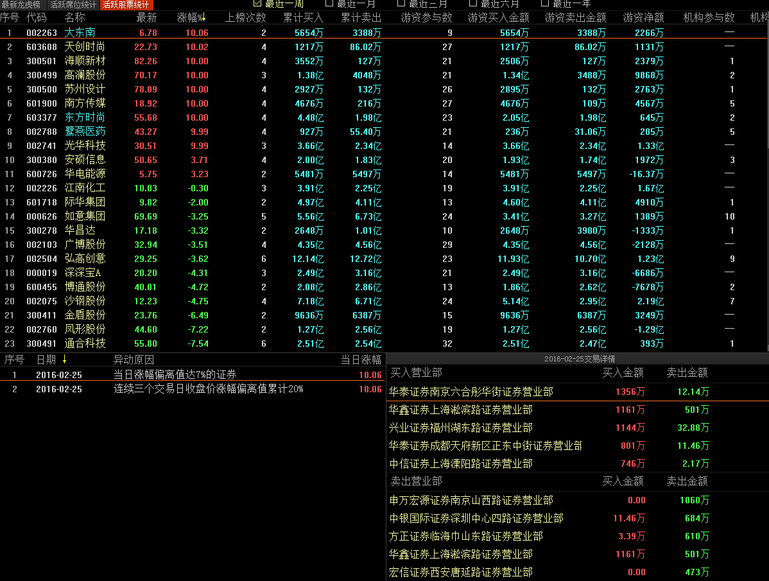This screenshot has height=581, width=769.
Task: Select stock row 弘高创意
Action: pos(383,259)
